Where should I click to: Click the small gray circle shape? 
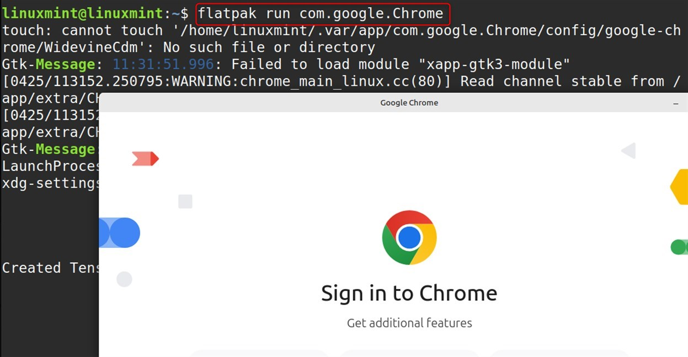point(124,279)
